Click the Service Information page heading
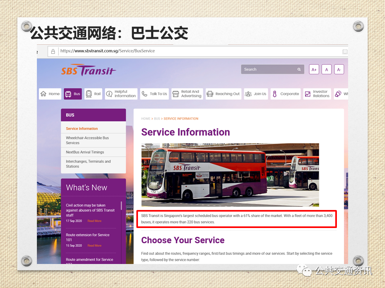This screenshot has height=288, width=385. click(185, 132)
